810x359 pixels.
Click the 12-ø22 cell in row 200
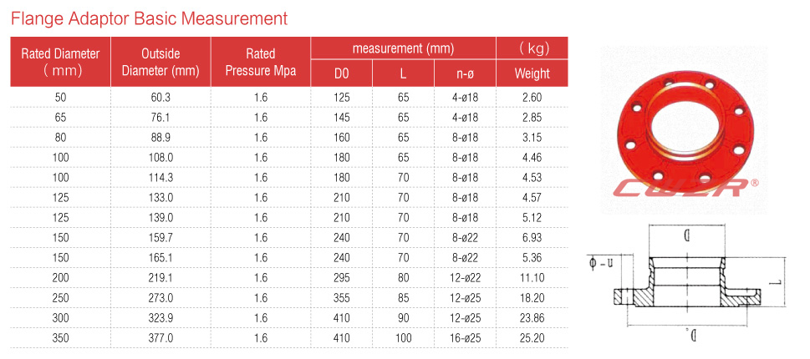point(466,278)
